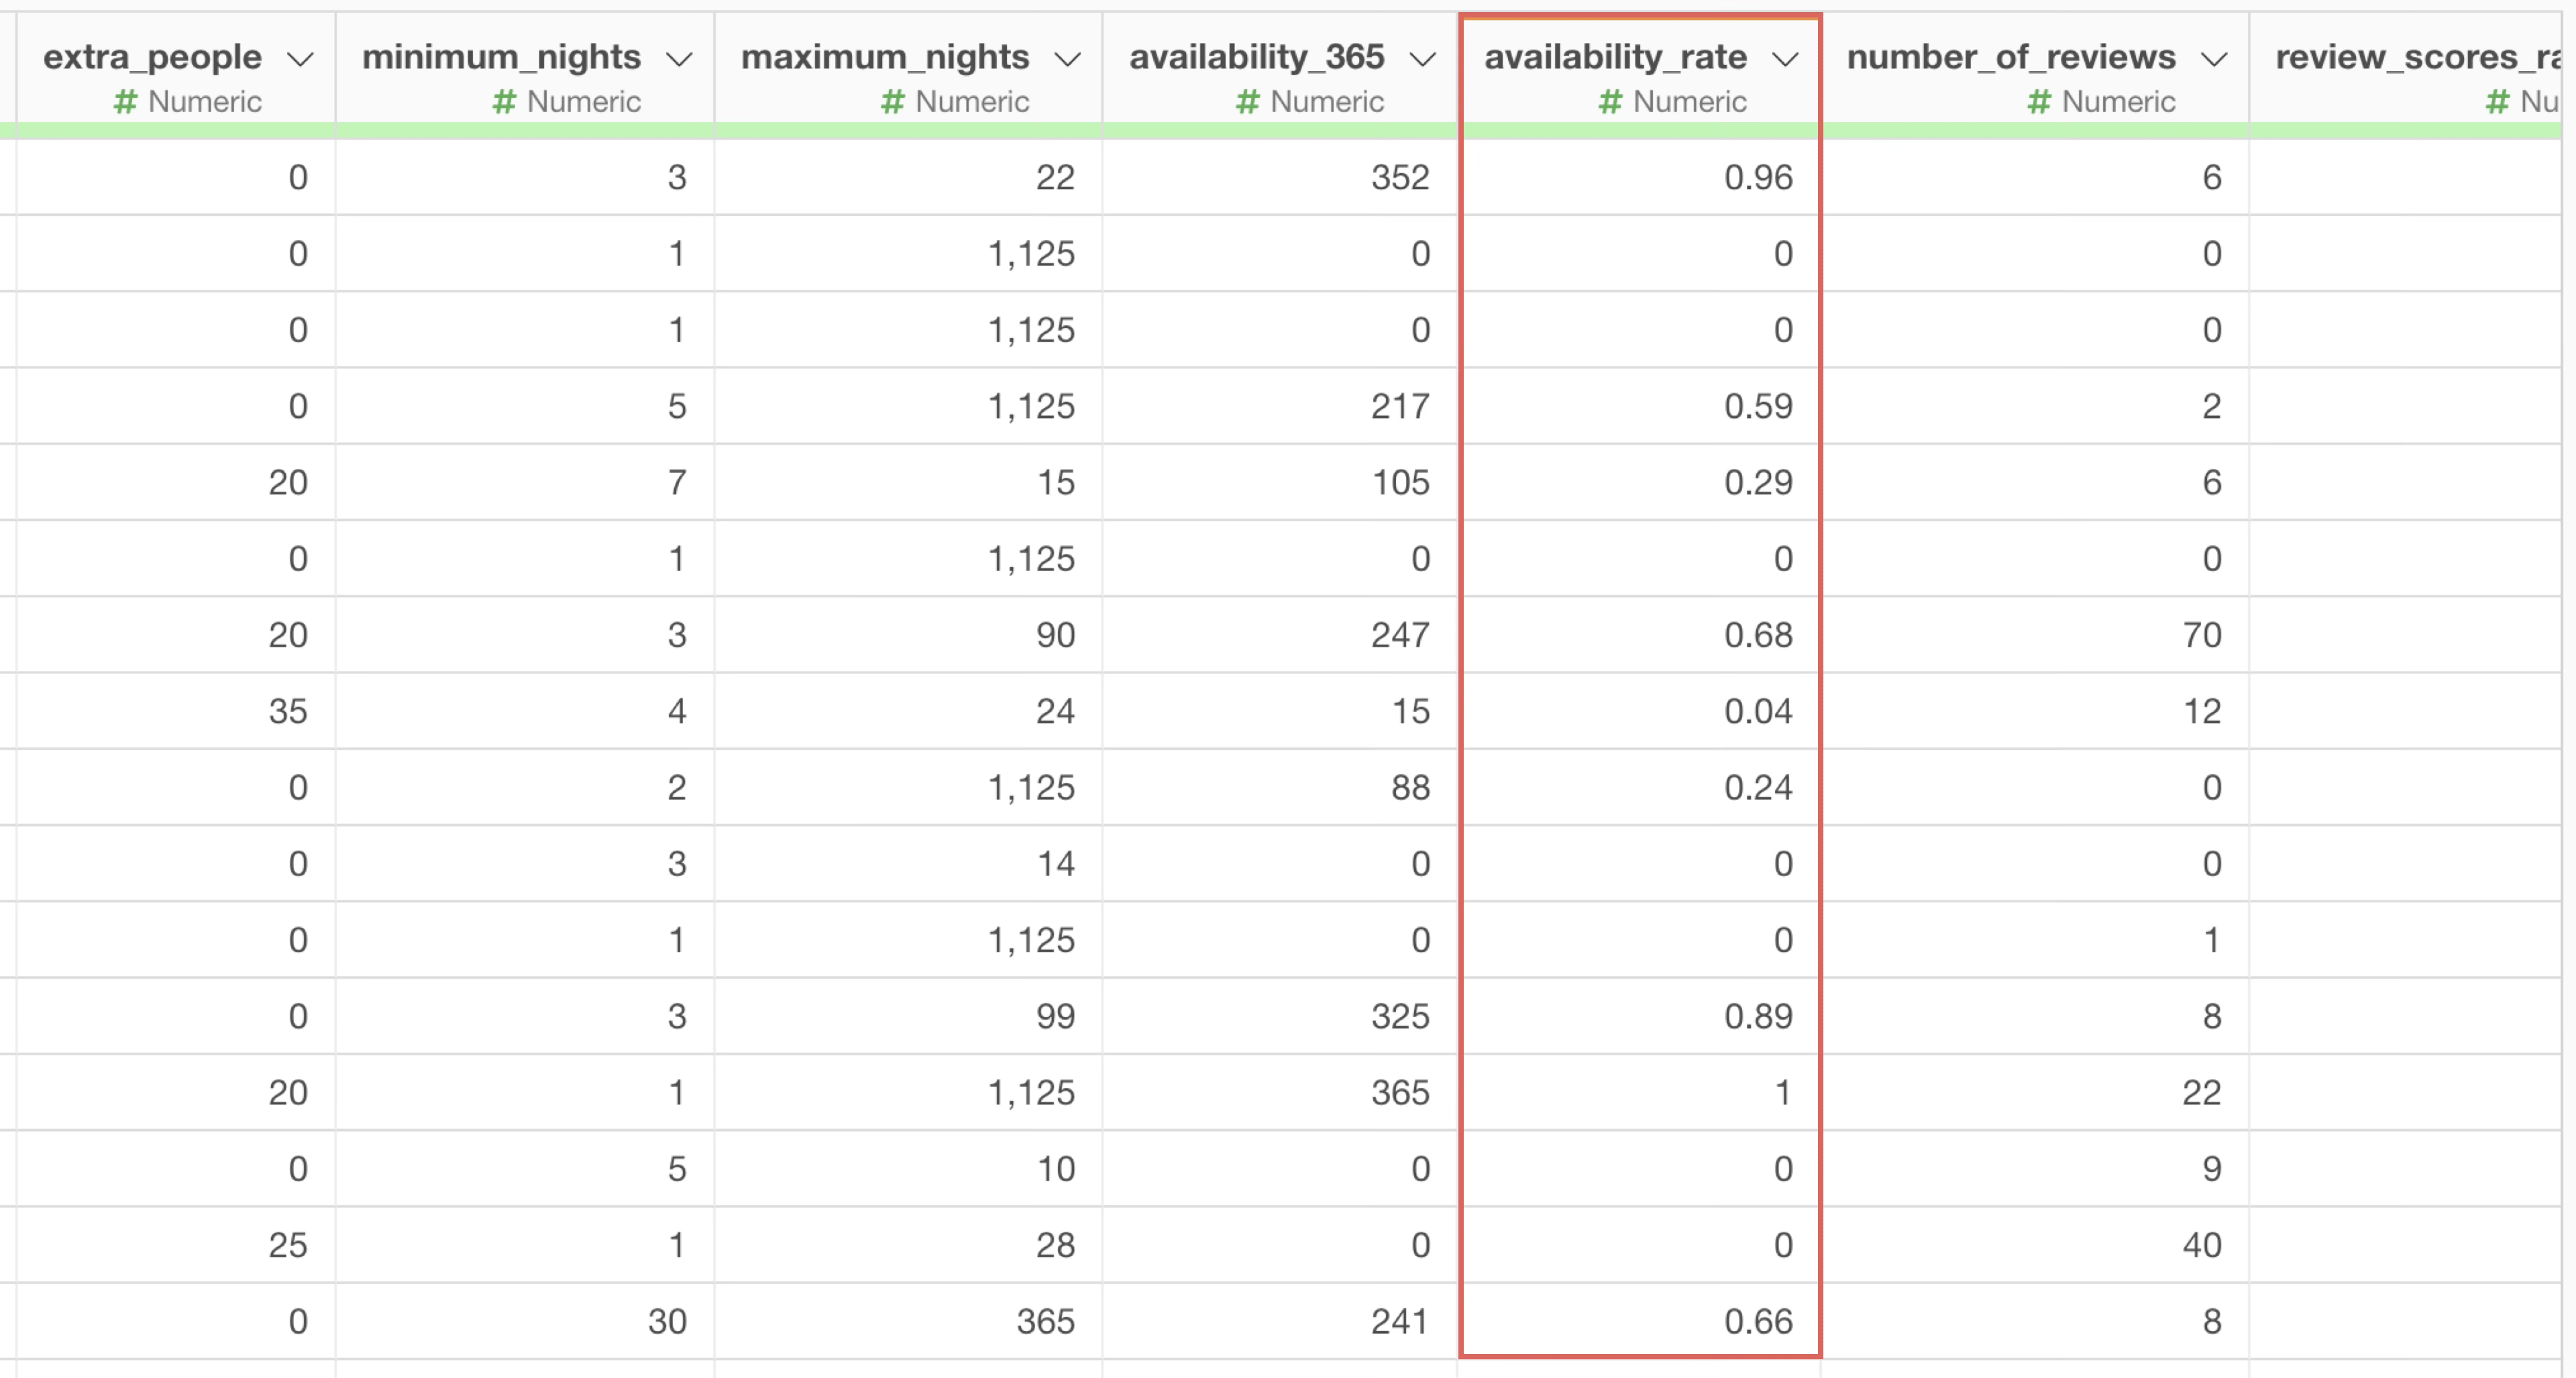Click the hash icon under availability_rate
The width and height of the screenshot is (2576, 1378).
coord(1610,101)
